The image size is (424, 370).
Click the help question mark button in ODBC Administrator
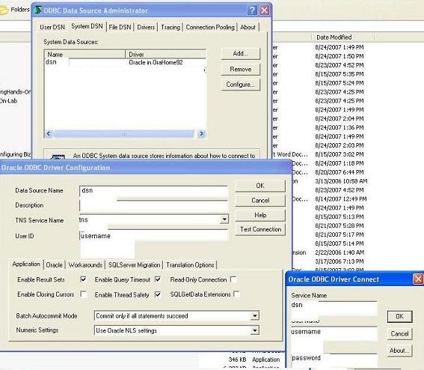point(252,10)
